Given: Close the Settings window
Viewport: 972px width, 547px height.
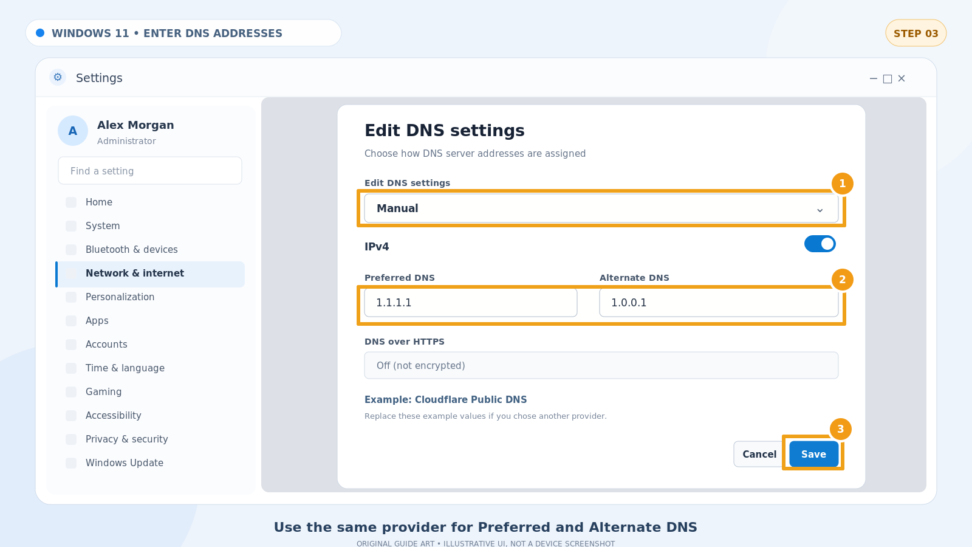Looking at the screenshot, I should point(902,78).
